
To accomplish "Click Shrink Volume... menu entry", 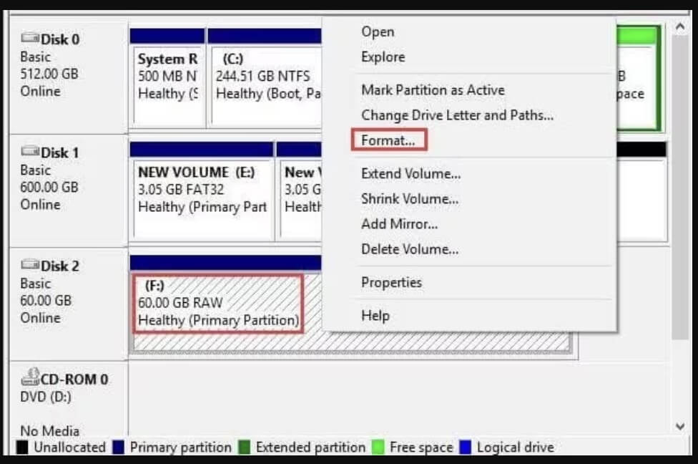I will [x=409, y=199].
